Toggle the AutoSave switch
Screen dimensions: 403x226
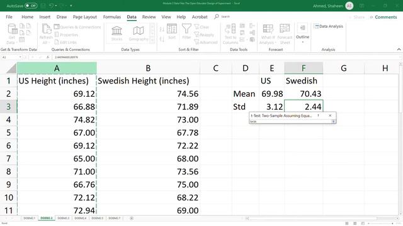(x=31, y=6)
